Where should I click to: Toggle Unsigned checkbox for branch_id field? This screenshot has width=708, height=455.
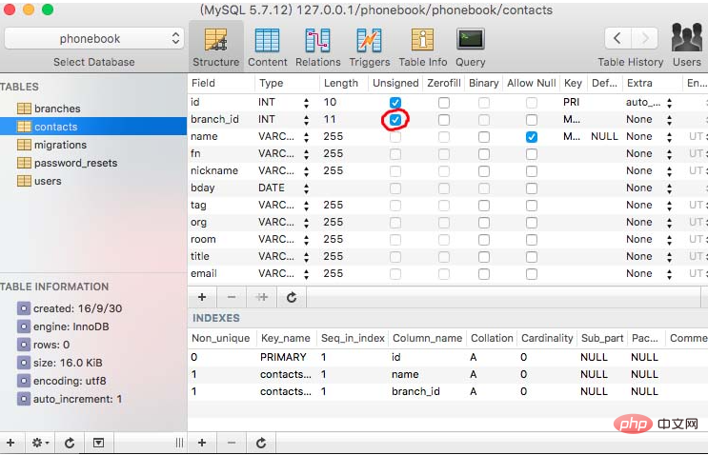[x=395, y=120]
